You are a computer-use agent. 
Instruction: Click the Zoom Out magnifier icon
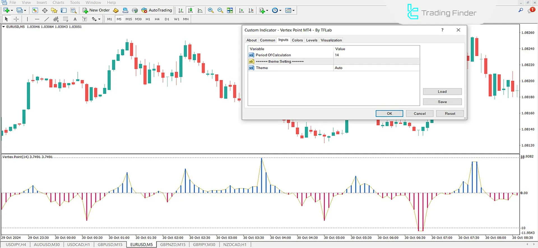(x=220, y=10)
